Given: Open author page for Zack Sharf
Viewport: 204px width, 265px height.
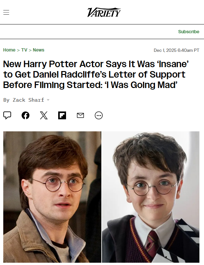Looking at the screenshot, I should point(28,100).
